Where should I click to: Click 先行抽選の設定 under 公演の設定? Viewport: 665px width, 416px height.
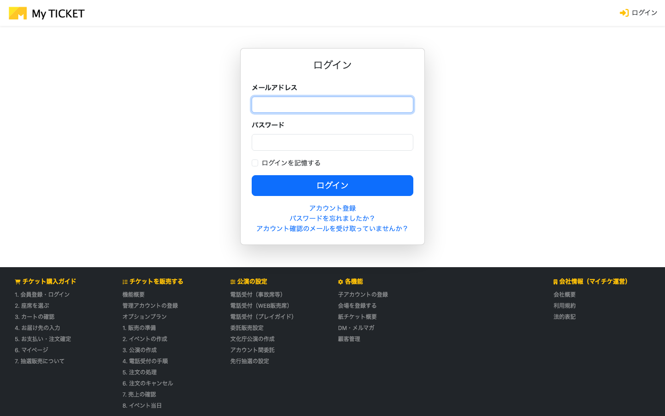[x=250, y=361]
